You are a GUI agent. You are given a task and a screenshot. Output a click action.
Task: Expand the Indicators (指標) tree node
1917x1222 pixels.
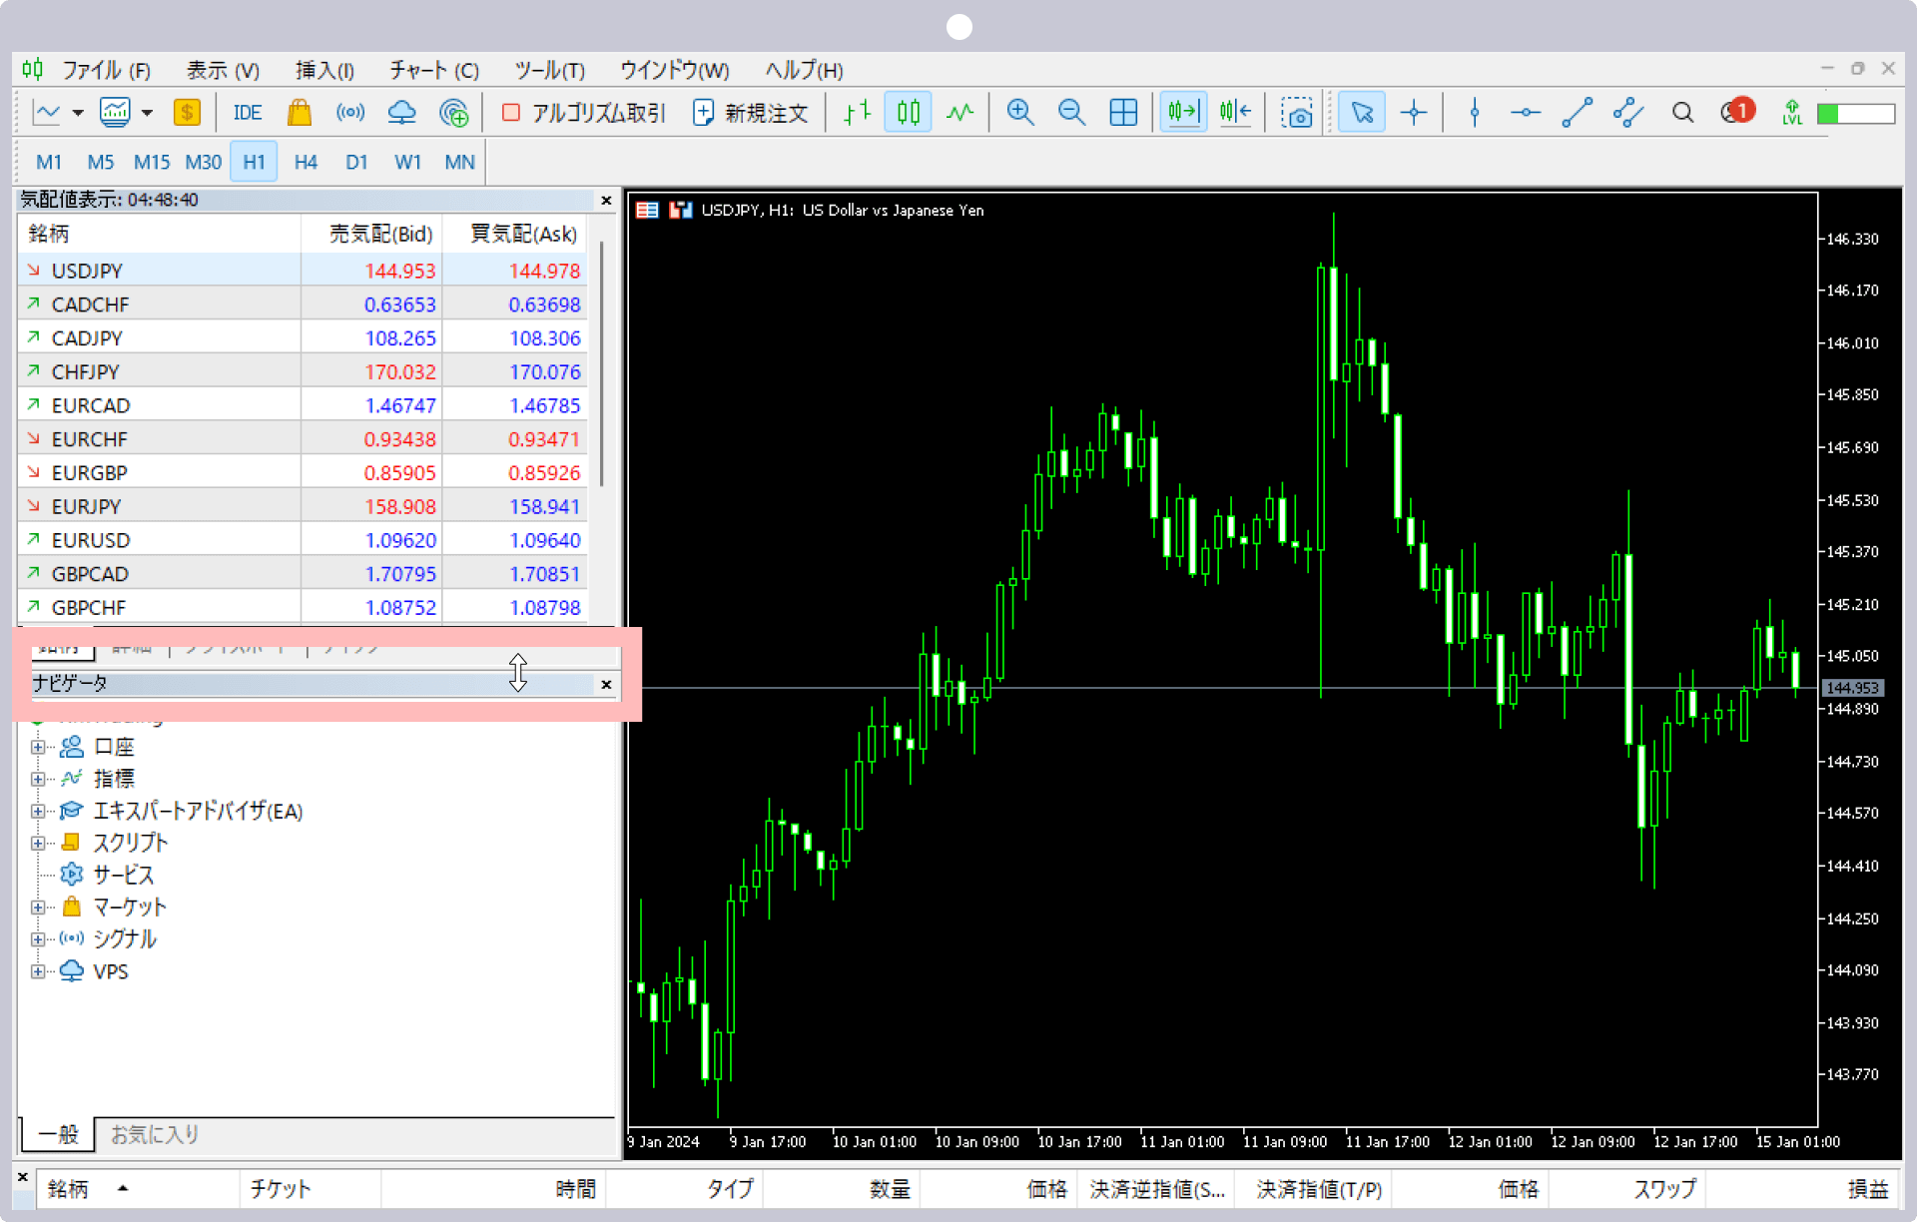(38, 779)
